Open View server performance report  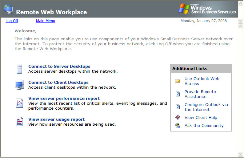[x=64, y=99]
